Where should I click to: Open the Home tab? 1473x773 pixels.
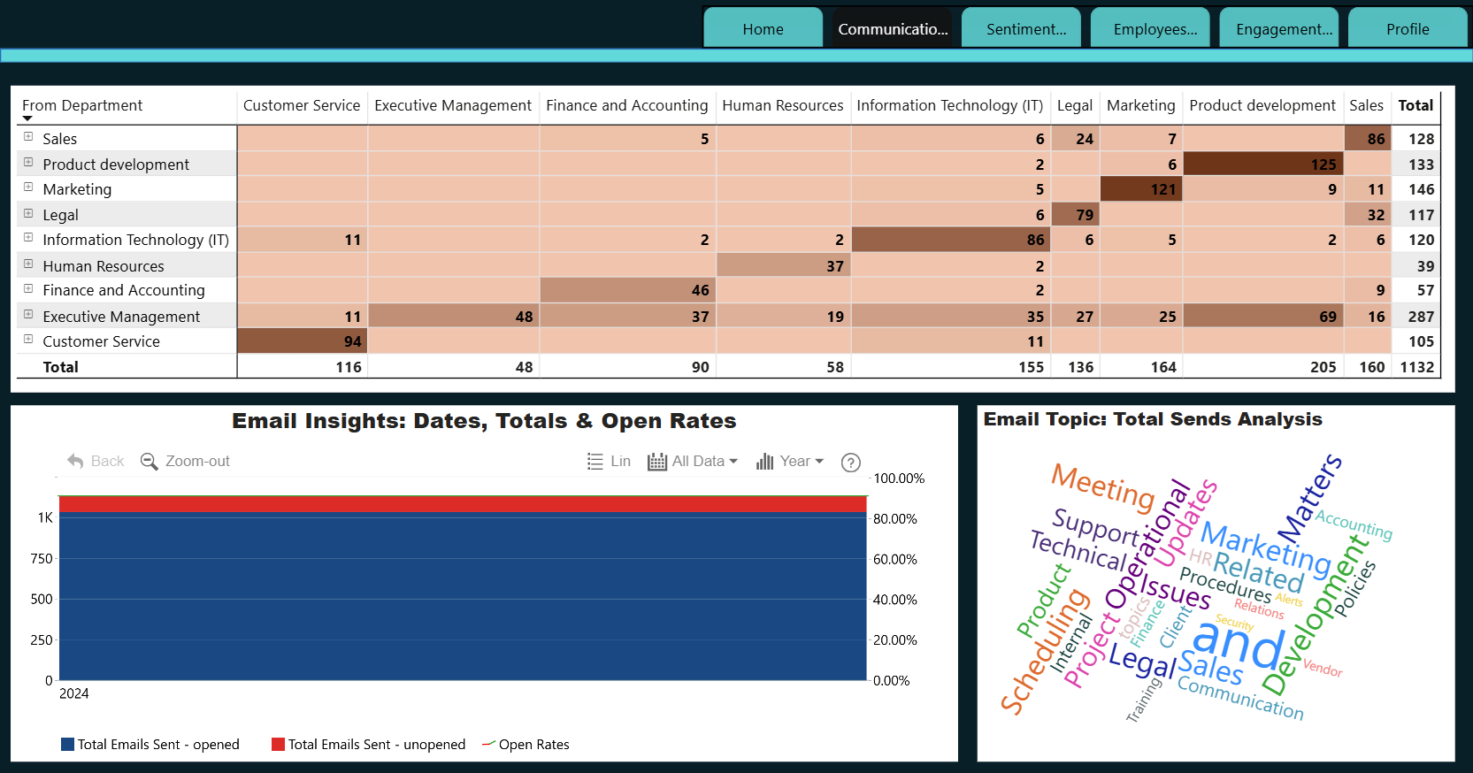763,28
